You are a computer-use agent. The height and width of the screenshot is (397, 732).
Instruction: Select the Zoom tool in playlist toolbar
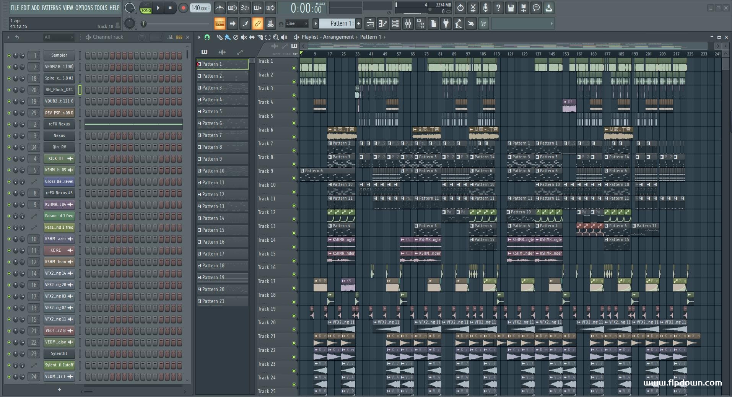pos(276,37)
